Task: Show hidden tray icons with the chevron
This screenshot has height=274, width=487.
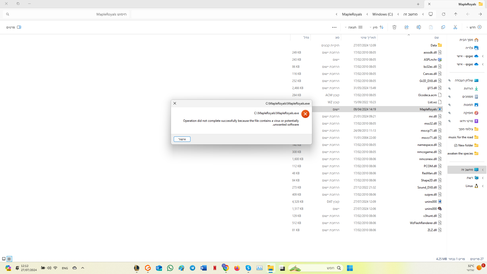Action: [x=83, y=268]
